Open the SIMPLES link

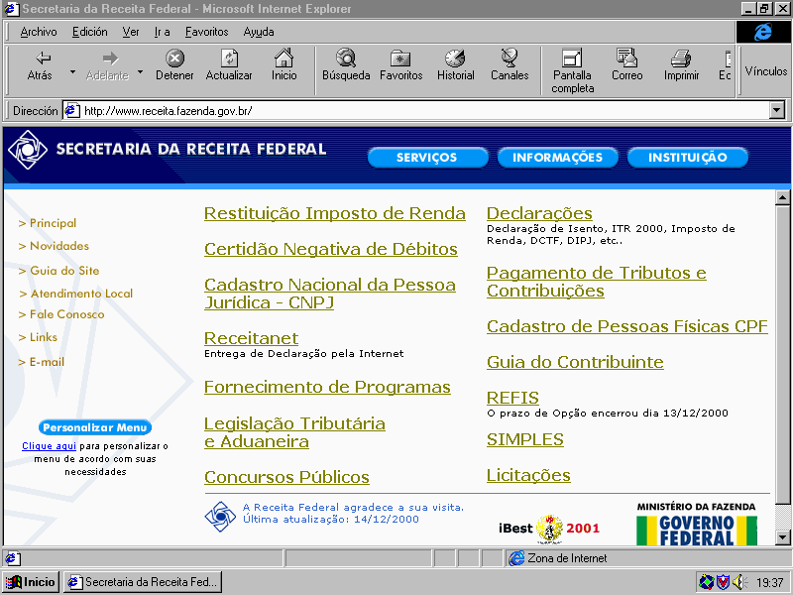pos(525,439)
